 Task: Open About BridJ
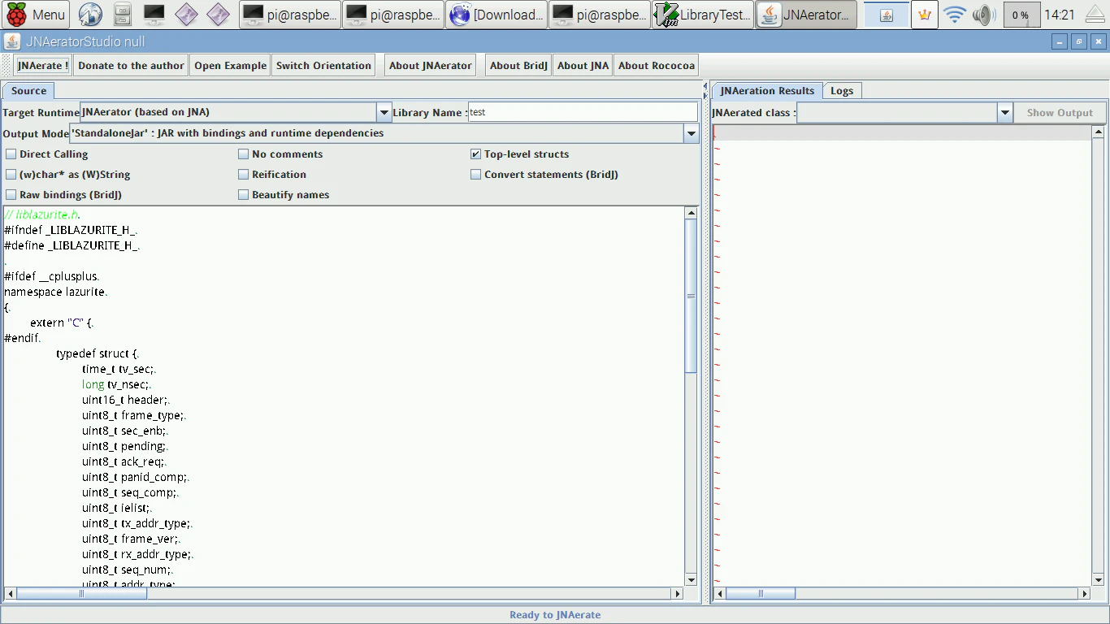tap(518, 66)
